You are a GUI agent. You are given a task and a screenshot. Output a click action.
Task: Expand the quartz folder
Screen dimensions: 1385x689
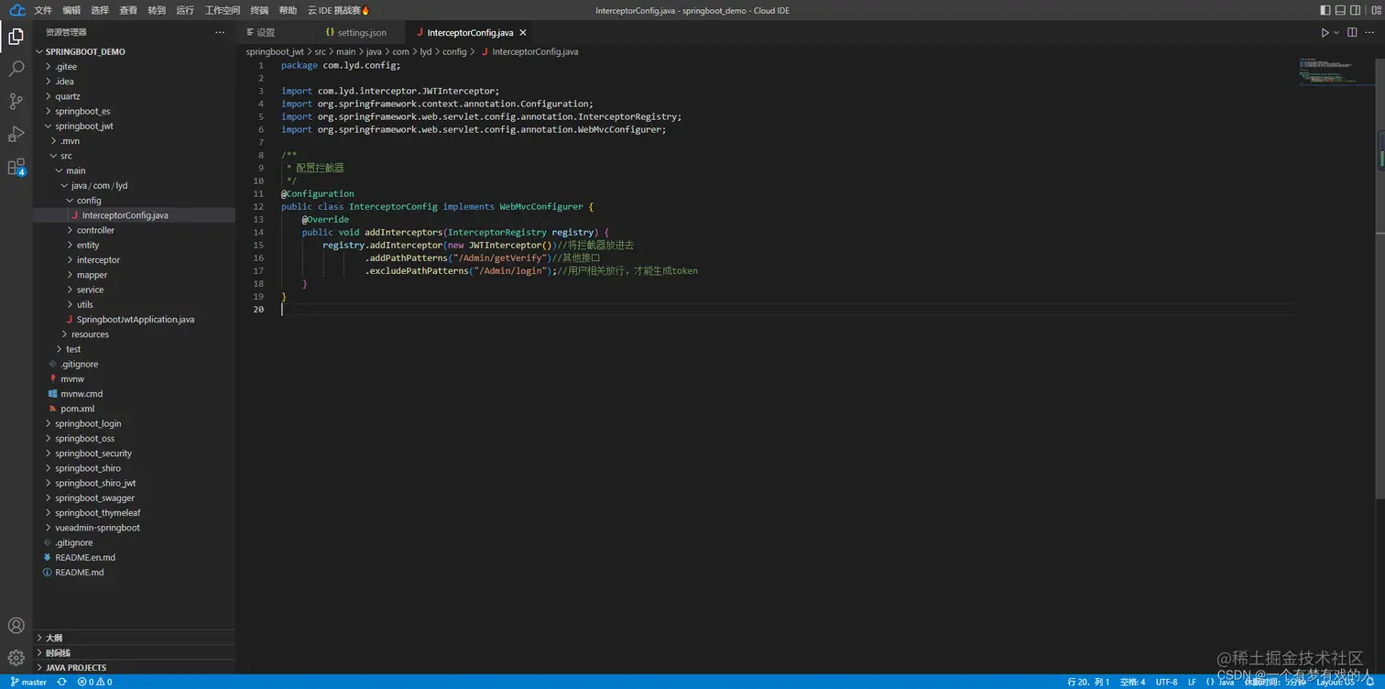tap(135, 96)
